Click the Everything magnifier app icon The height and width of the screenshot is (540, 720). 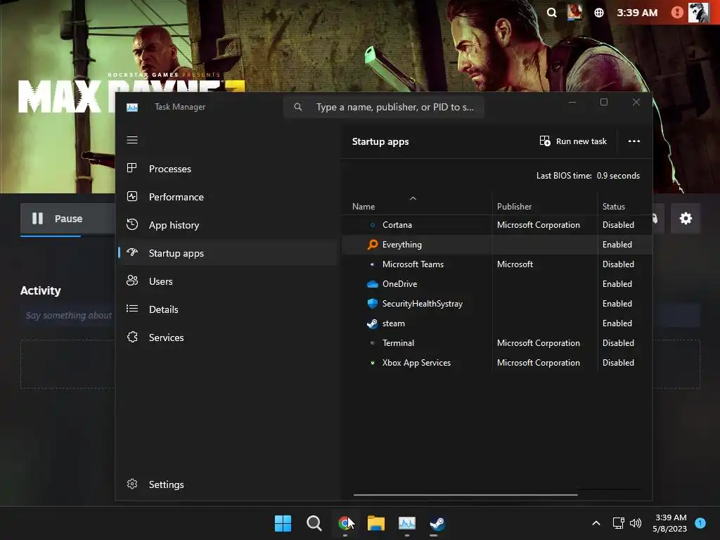[373, 245]
